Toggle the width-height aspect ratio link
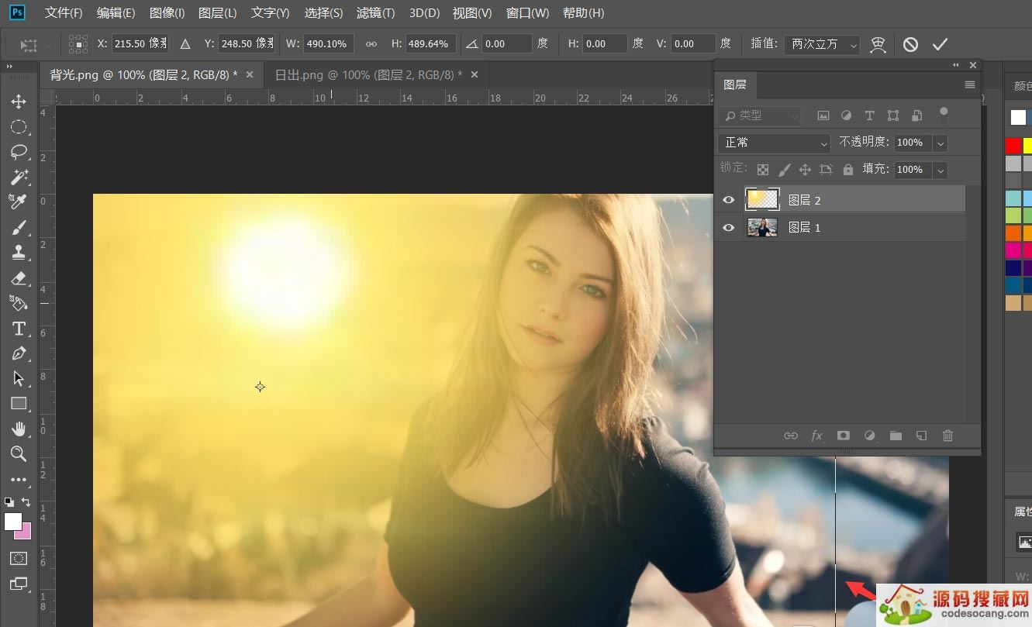Viewport: 1032px width, 627px height. point(371,44)
